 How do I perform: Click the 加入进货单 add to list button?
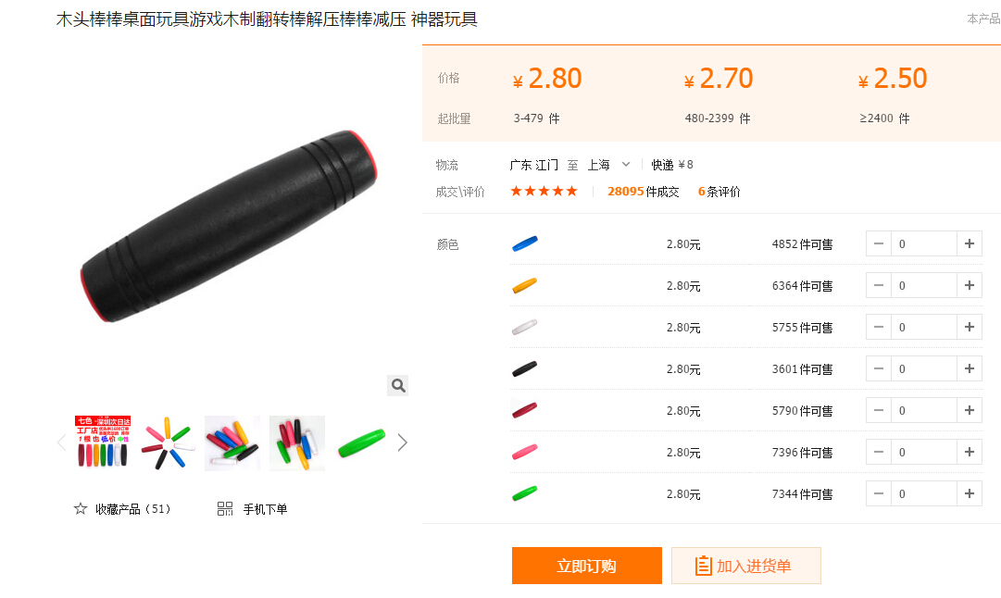tap(745, 566)
